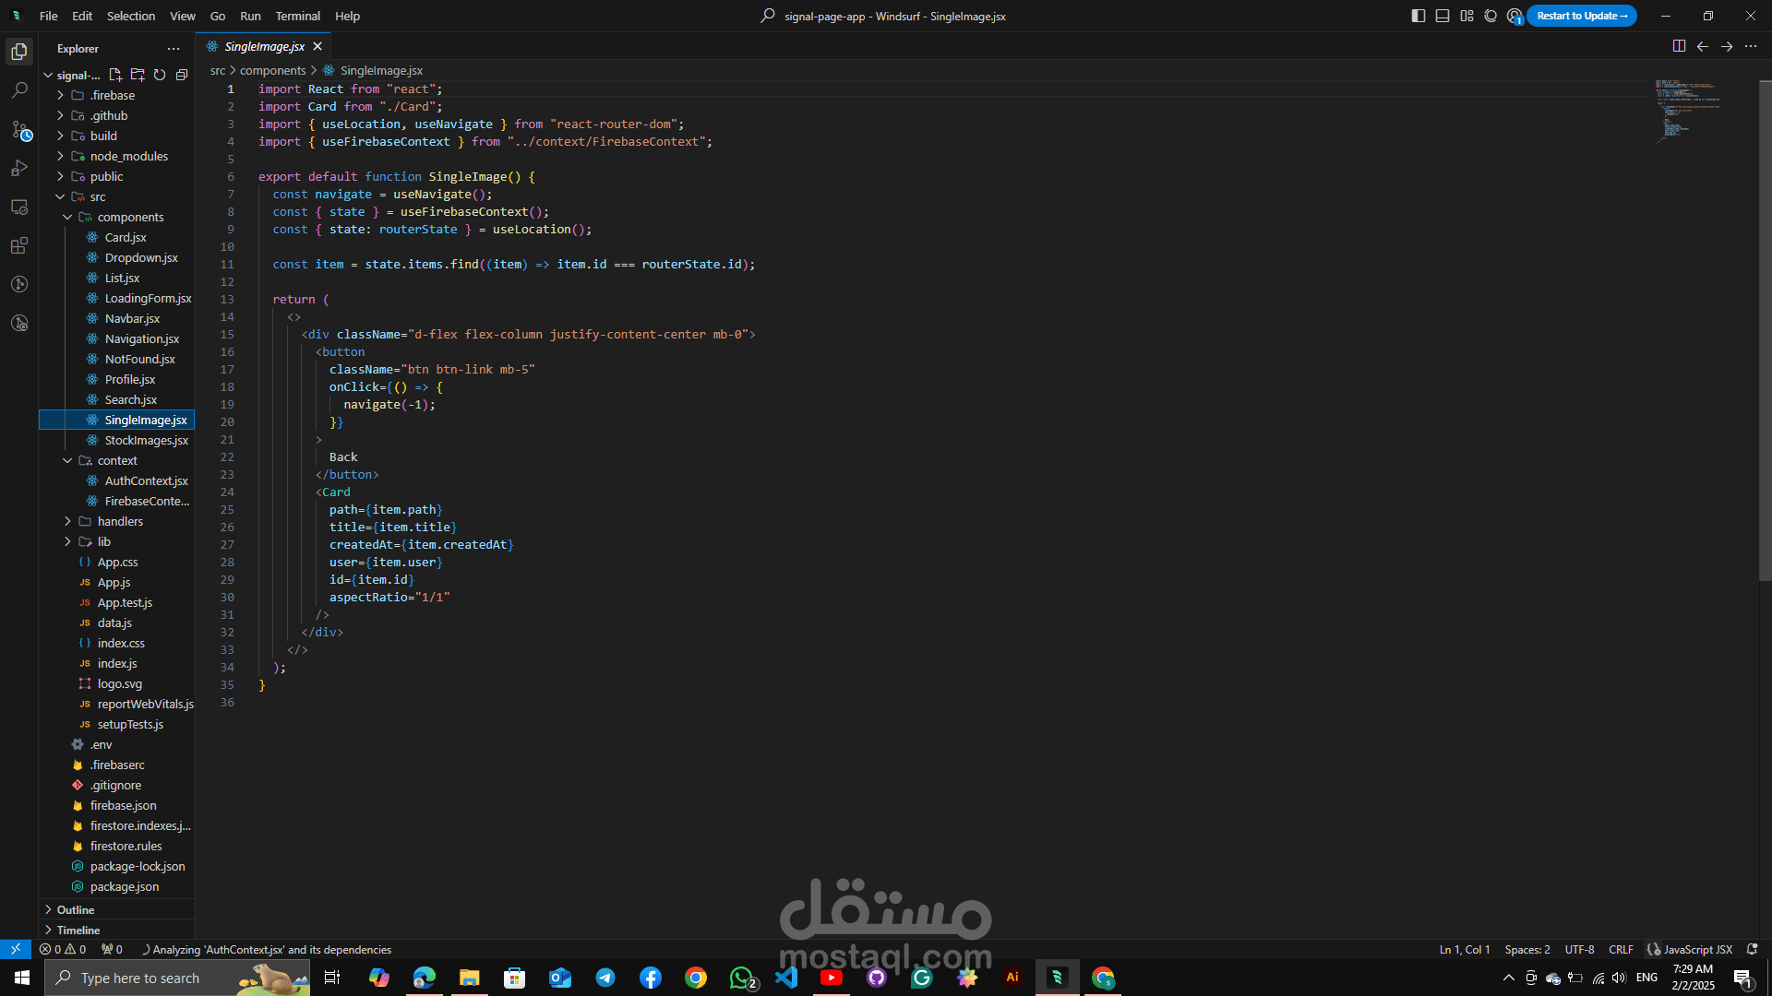This screenshot has height=996, width=1772.
Task: Click the Restart to Update button
Action: [x=1581, y=16]
